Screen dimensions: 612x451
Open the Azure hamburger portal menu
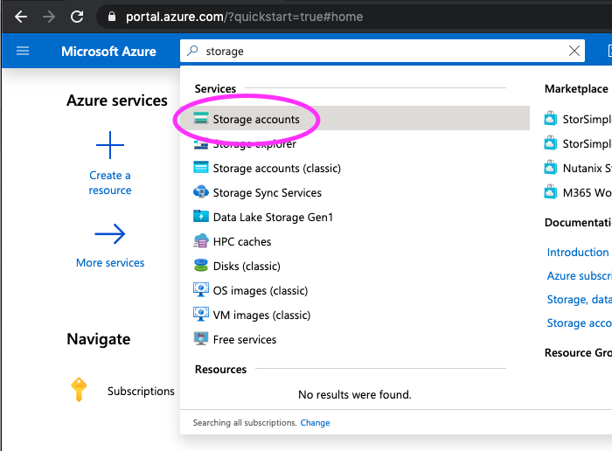[x=23, y=51]
